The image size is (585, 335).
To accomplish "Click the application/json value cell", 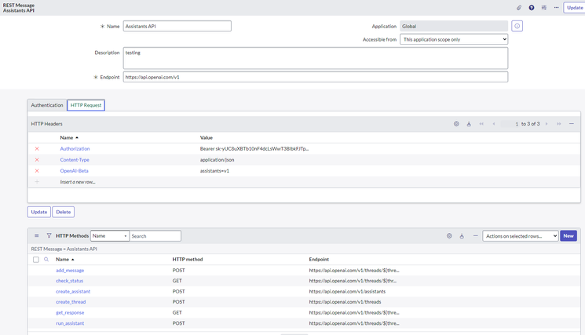I will click(218, 160).
